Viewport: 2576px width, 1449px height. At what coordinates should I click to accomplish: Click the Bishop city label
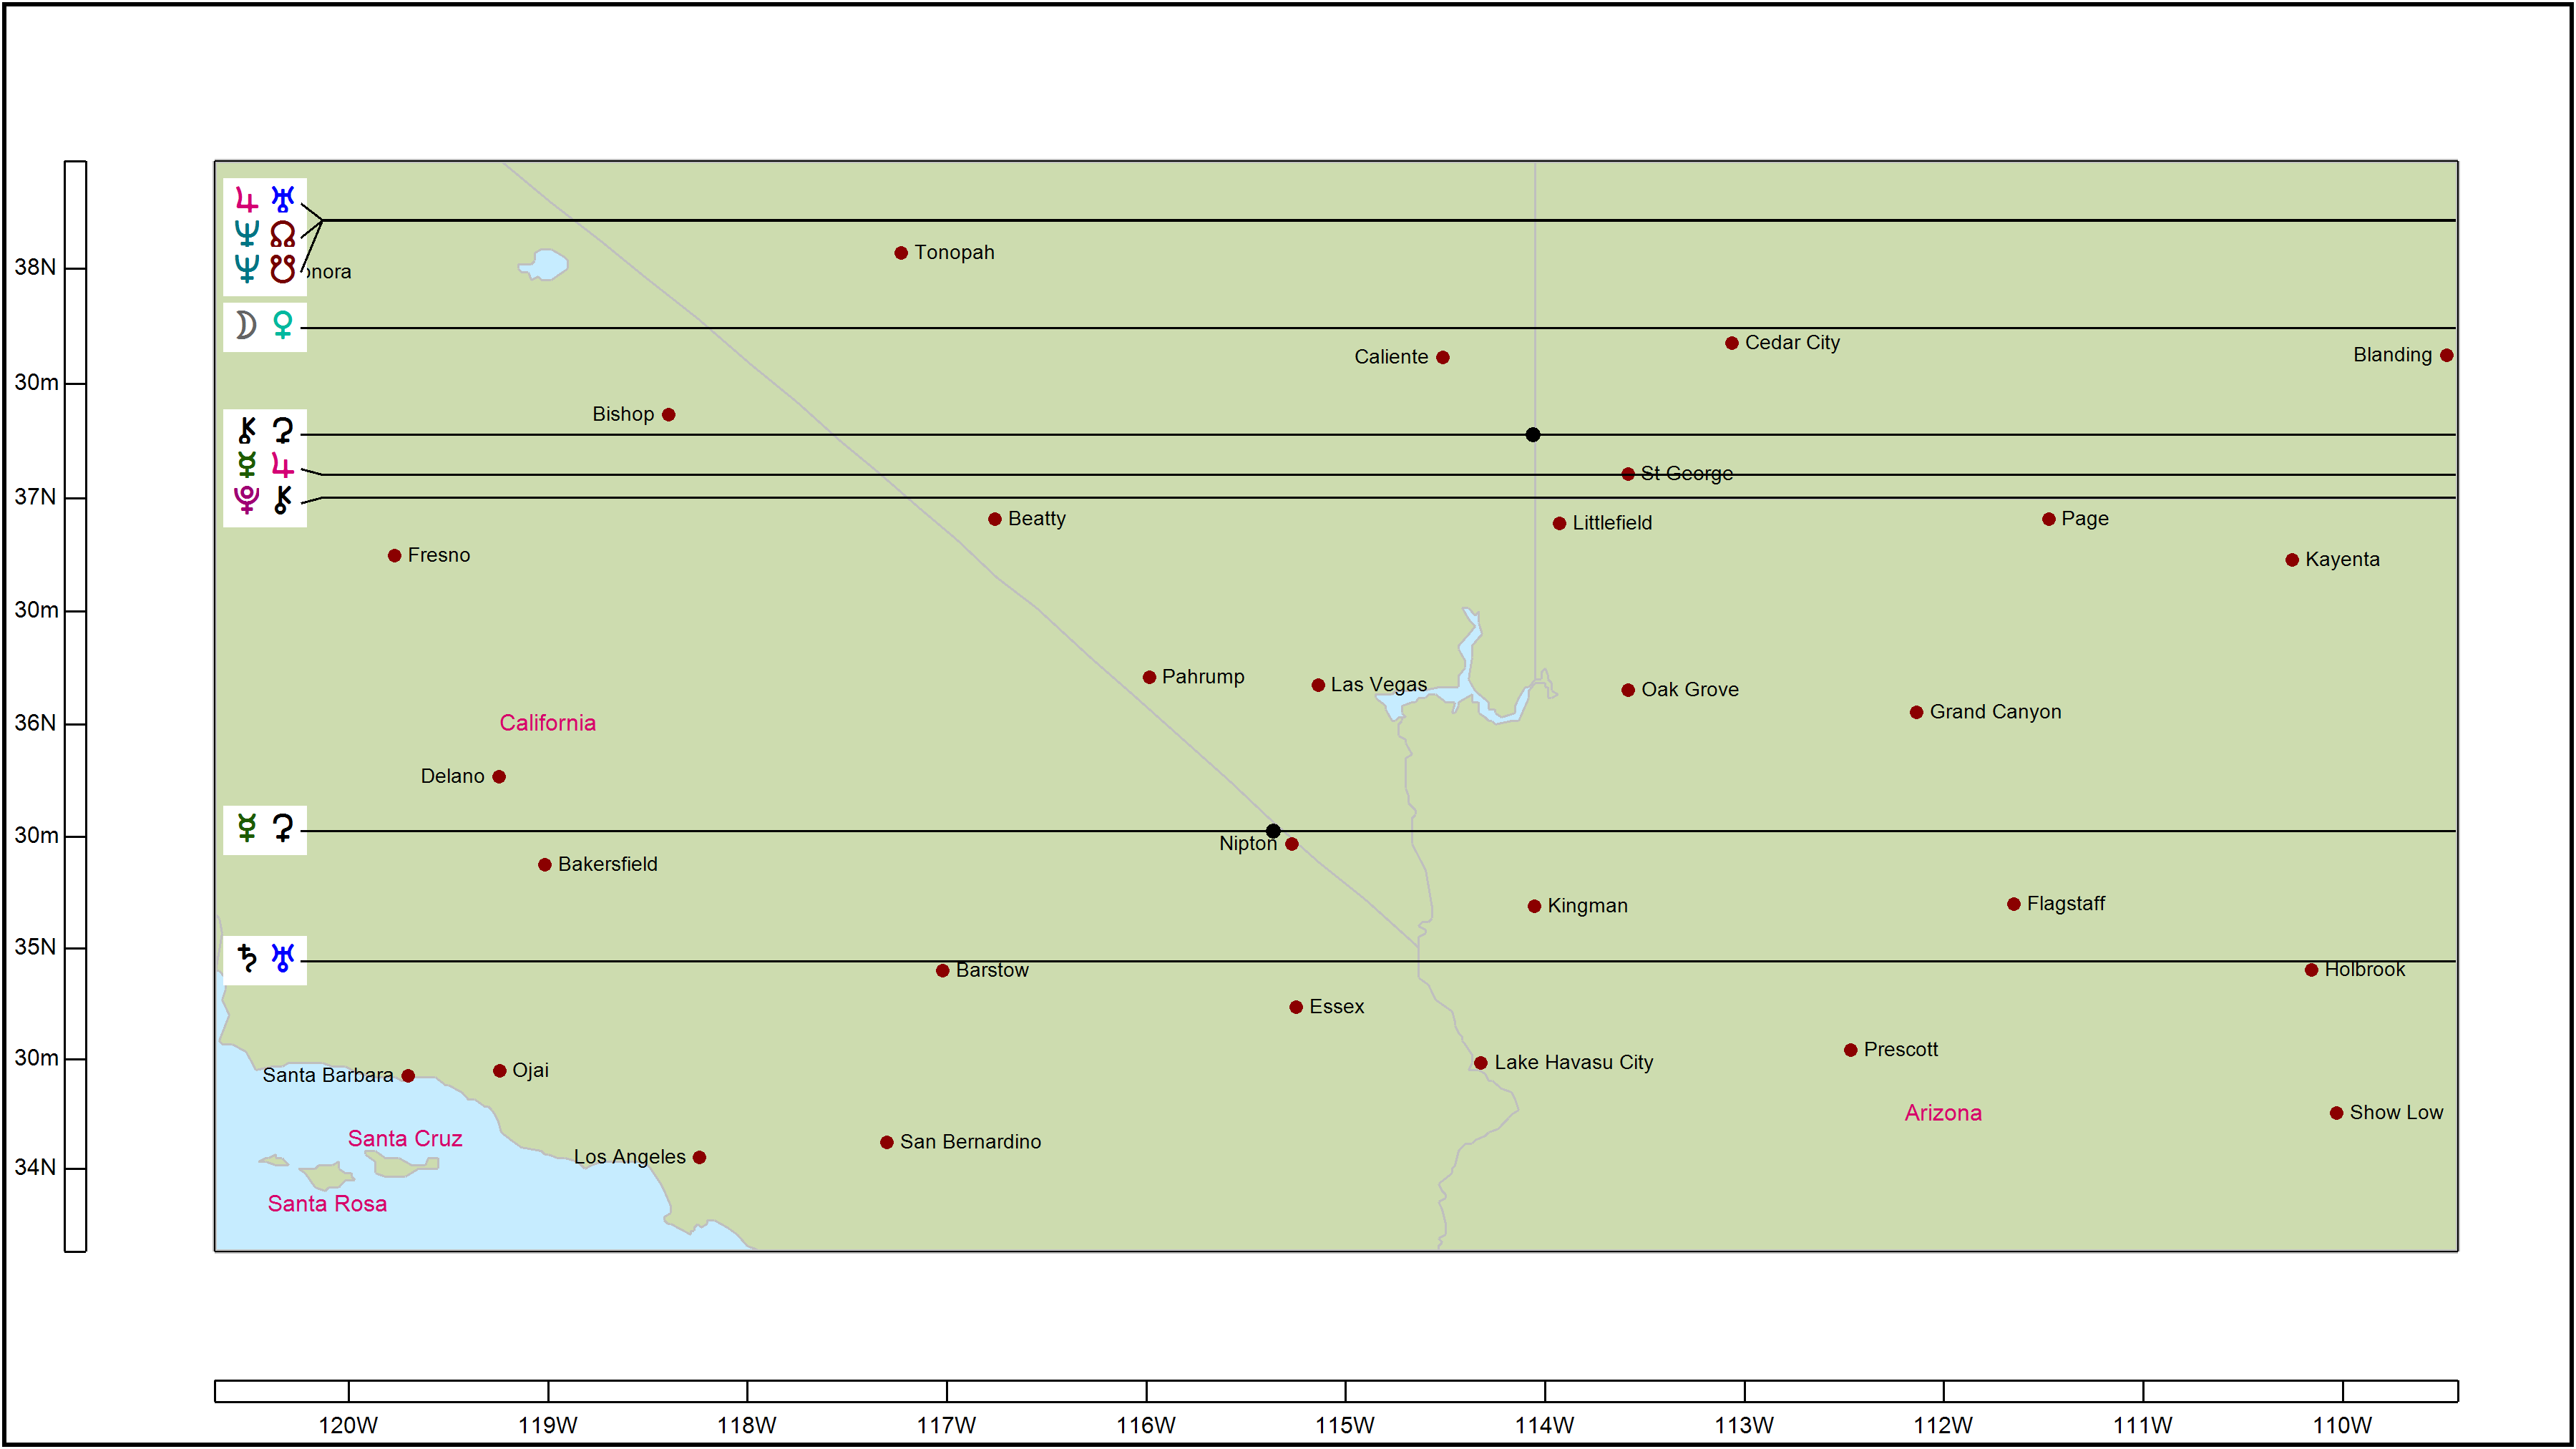(623, 414)
